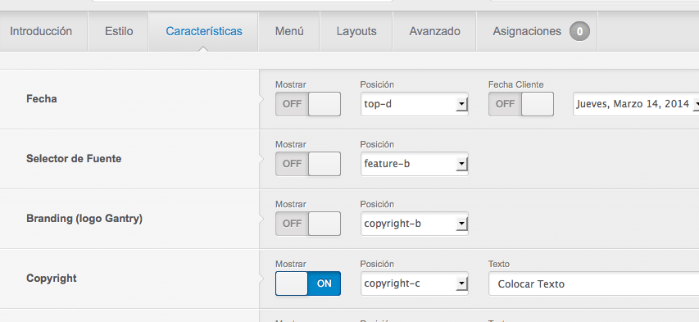The width and height of the screenshot is (699, 322).
Task: Click the Copyright row label
Action: point(52,279)
